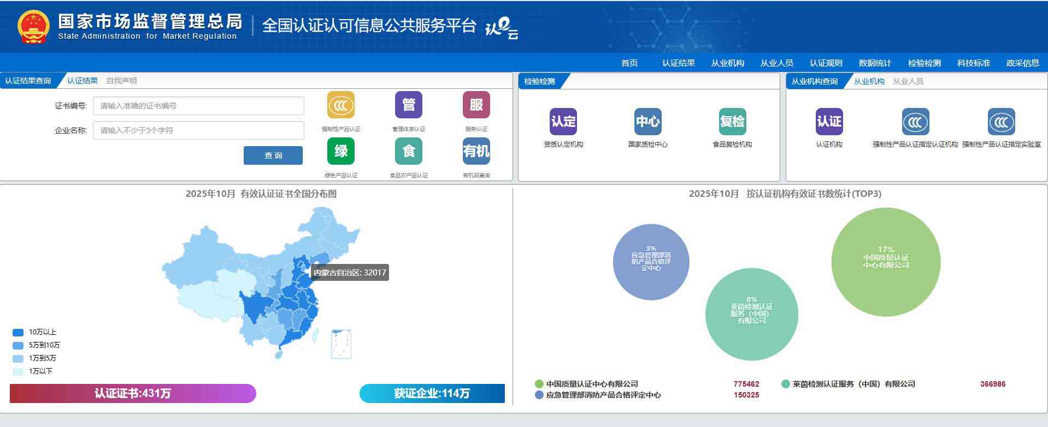This screenshot has height=427, width=1048.
Task: Click the 有机 有机码查询 icon
Action: pyautogui.click(x=476, y=152)
